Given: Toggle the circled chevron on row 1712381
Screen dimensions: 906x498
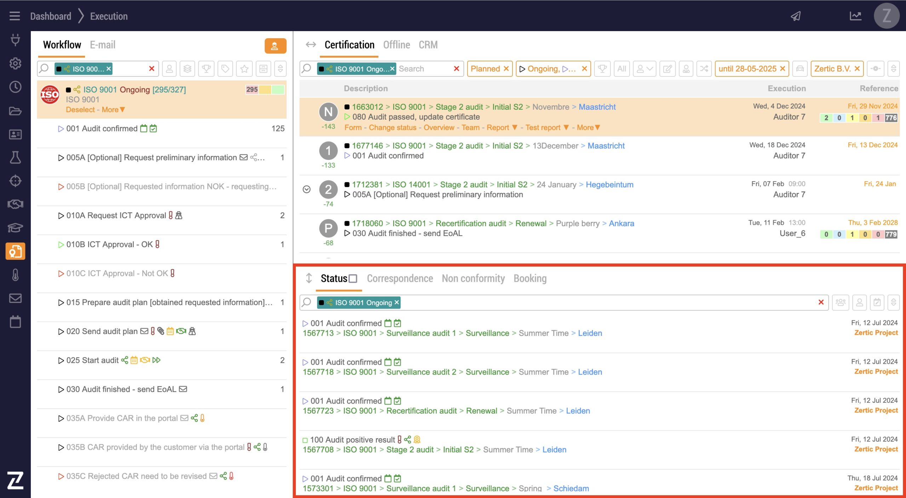Looking at the screenshot, I should tap(306, 189).
